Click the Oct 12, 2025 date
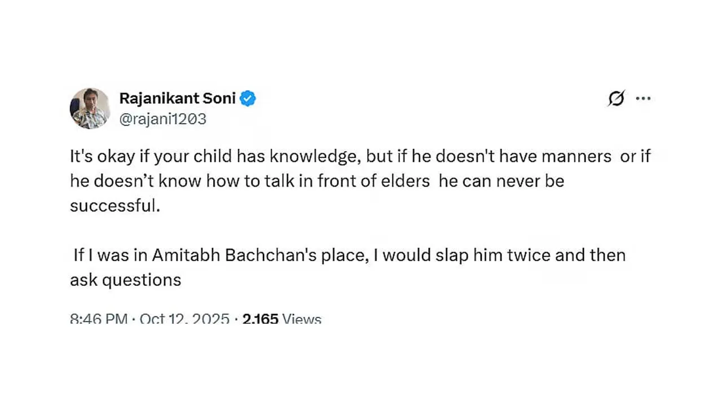Screen dimensions: 722x406 pyautogui.click(x=184, y=319)
